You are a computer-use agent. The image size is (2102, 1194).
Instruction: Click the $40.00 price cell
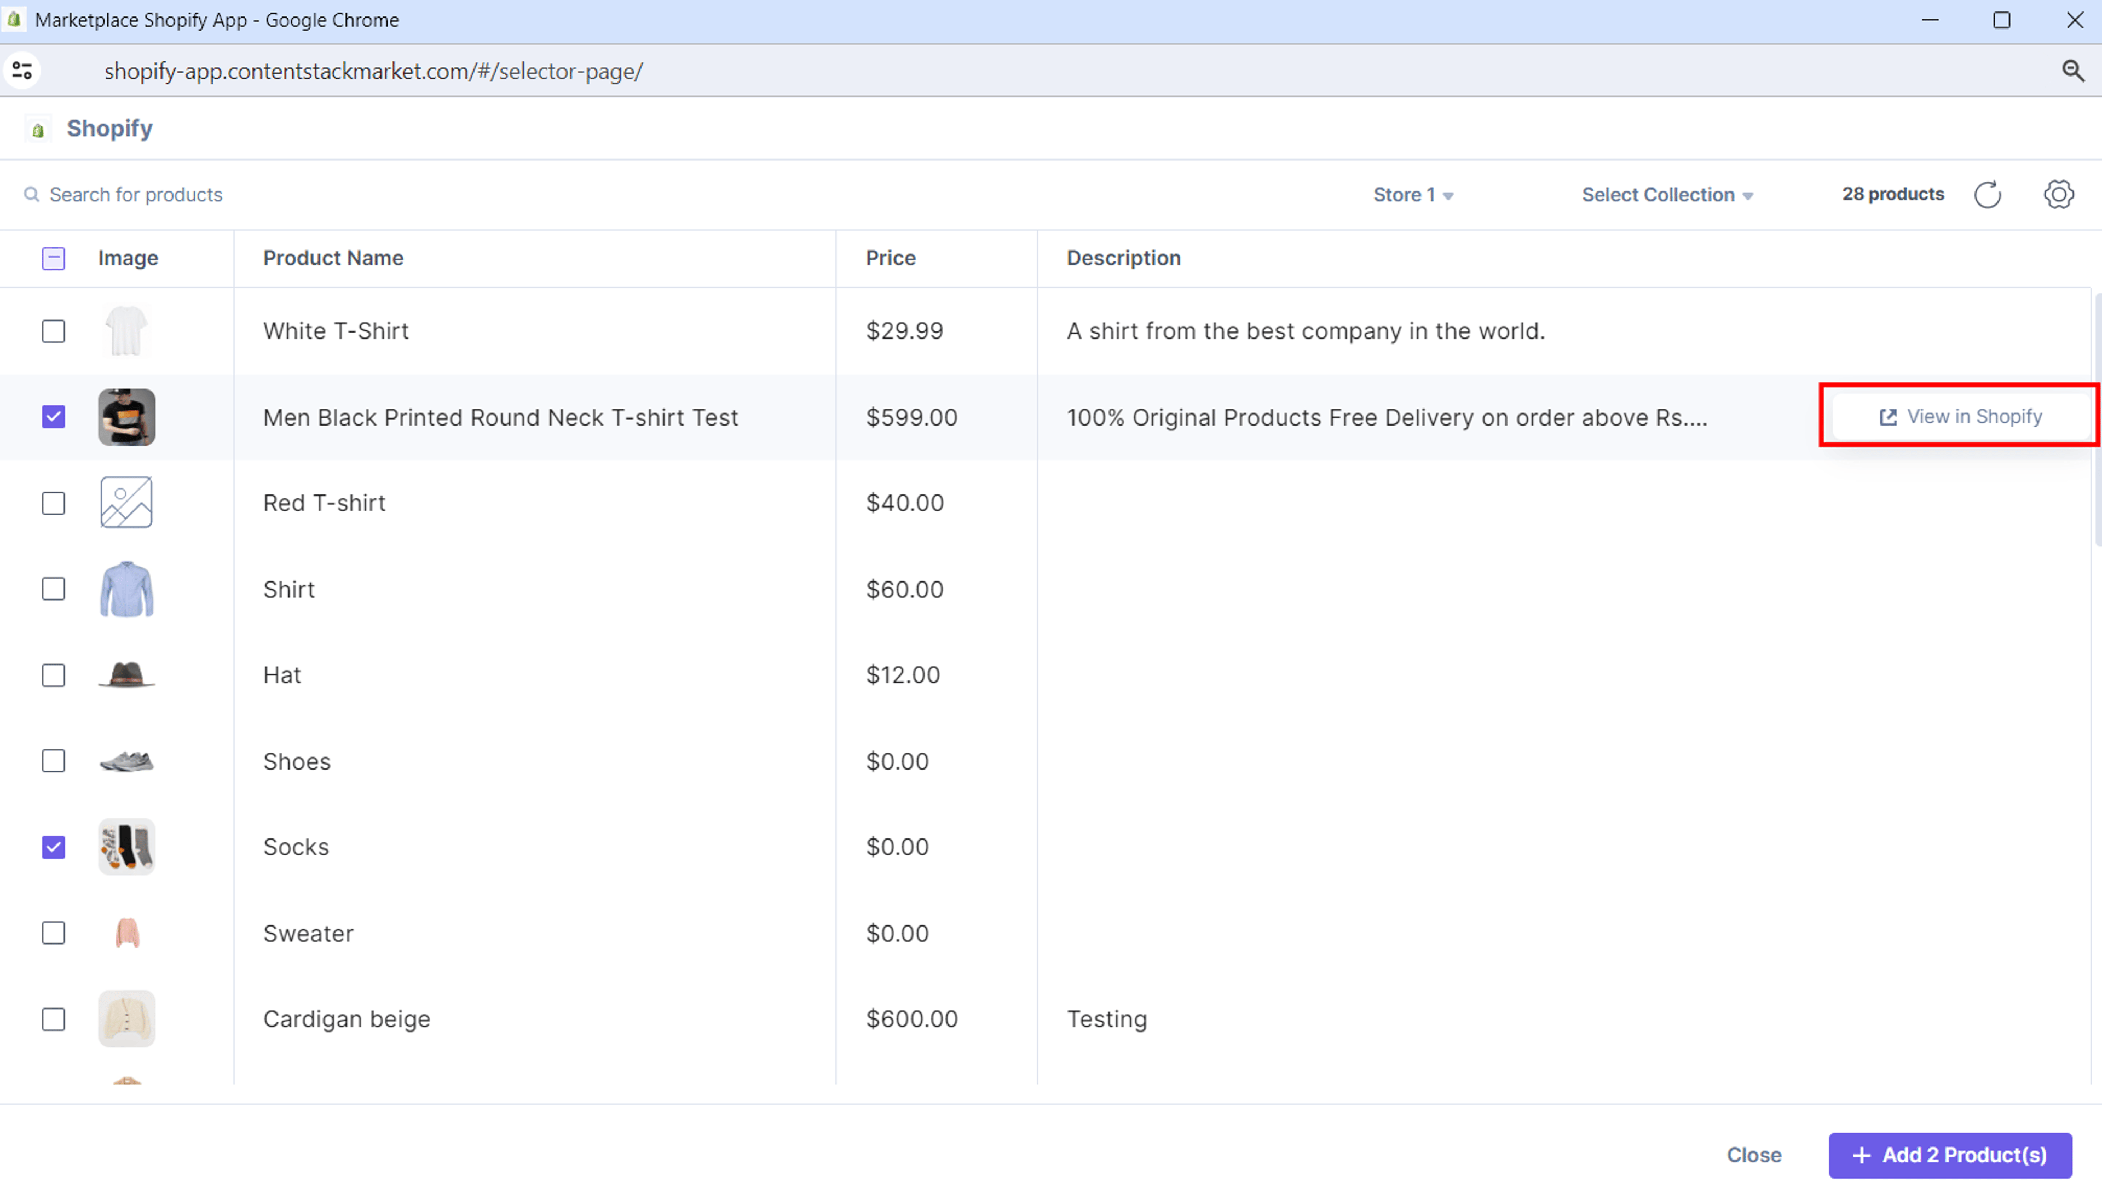[905, 503]
